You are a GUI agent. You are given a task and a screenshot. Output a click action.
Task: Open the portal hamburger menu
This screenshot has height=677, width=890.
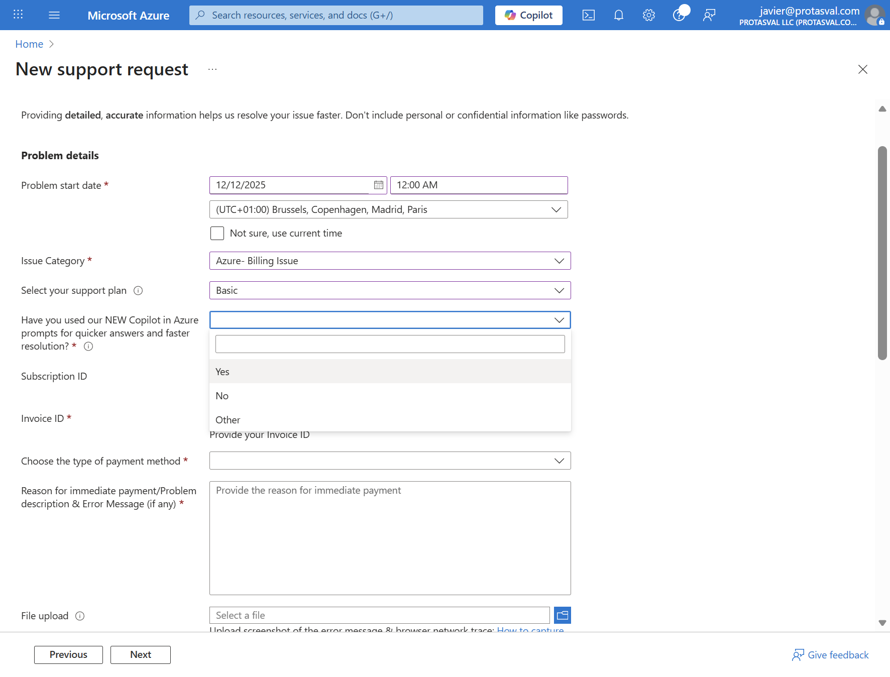tap(54, 15)
